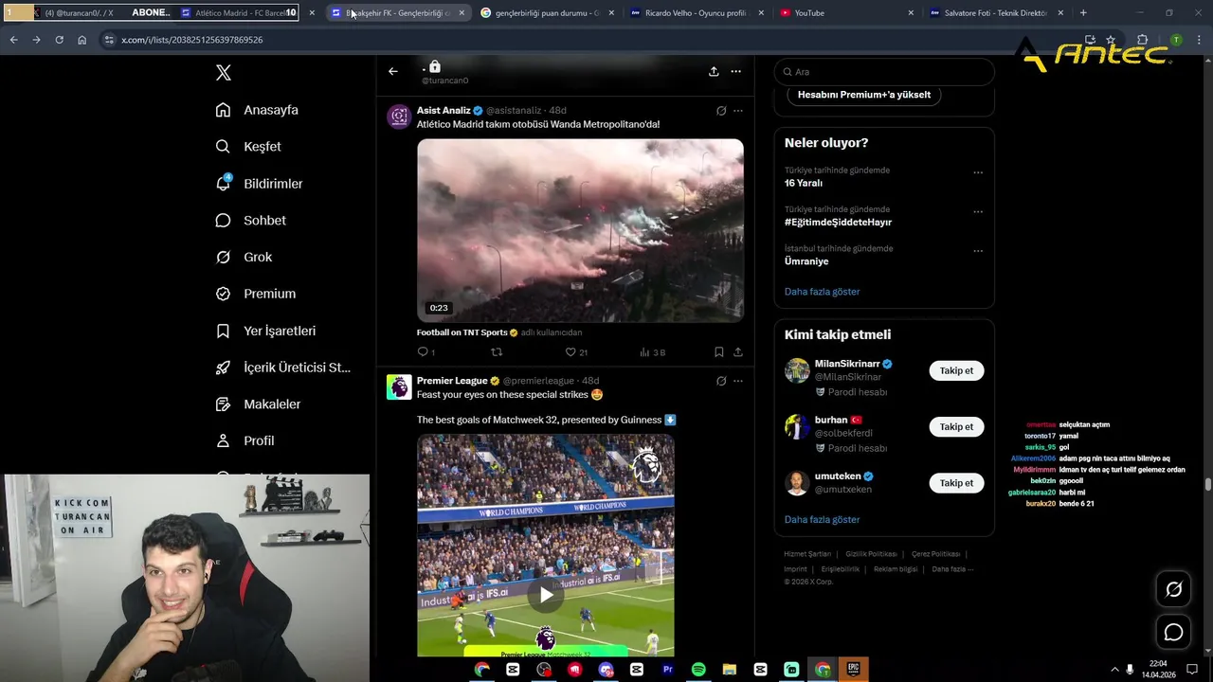Open a new browser tab
1213x682 pixels.
click(1083, 13)
